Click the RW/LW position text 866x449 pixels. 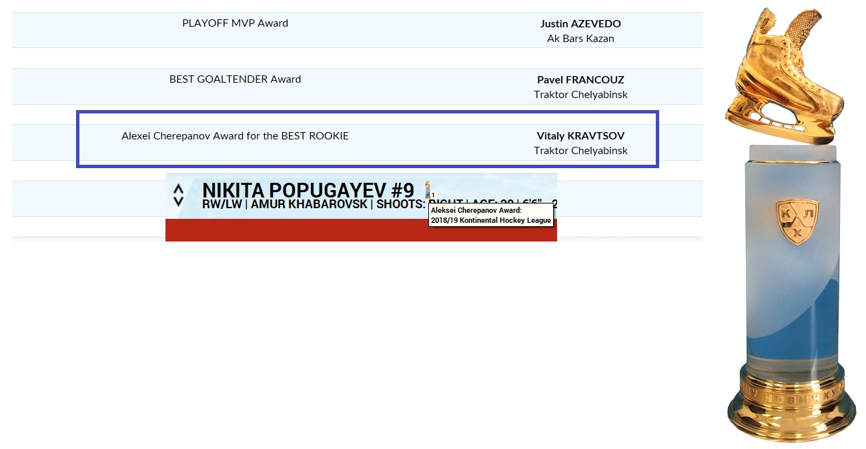click(222, 204)
